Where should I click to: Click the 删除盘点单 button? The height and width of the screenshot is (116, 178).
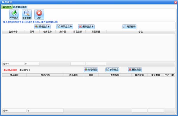(x=86, y=27)
